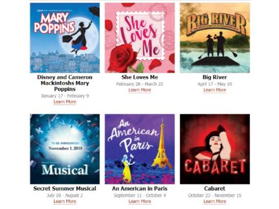This screenshot has height=209, width=279.
Task: Click the October 23 - November 15 dates
Action: [215, 196]
